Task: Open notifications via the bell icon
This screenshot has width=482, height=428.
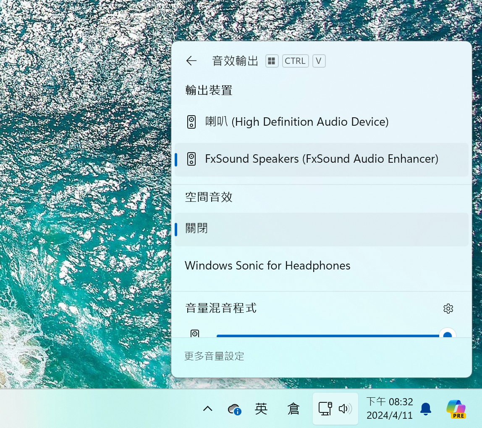Action: pyautogui.click(x=426, y=409)
